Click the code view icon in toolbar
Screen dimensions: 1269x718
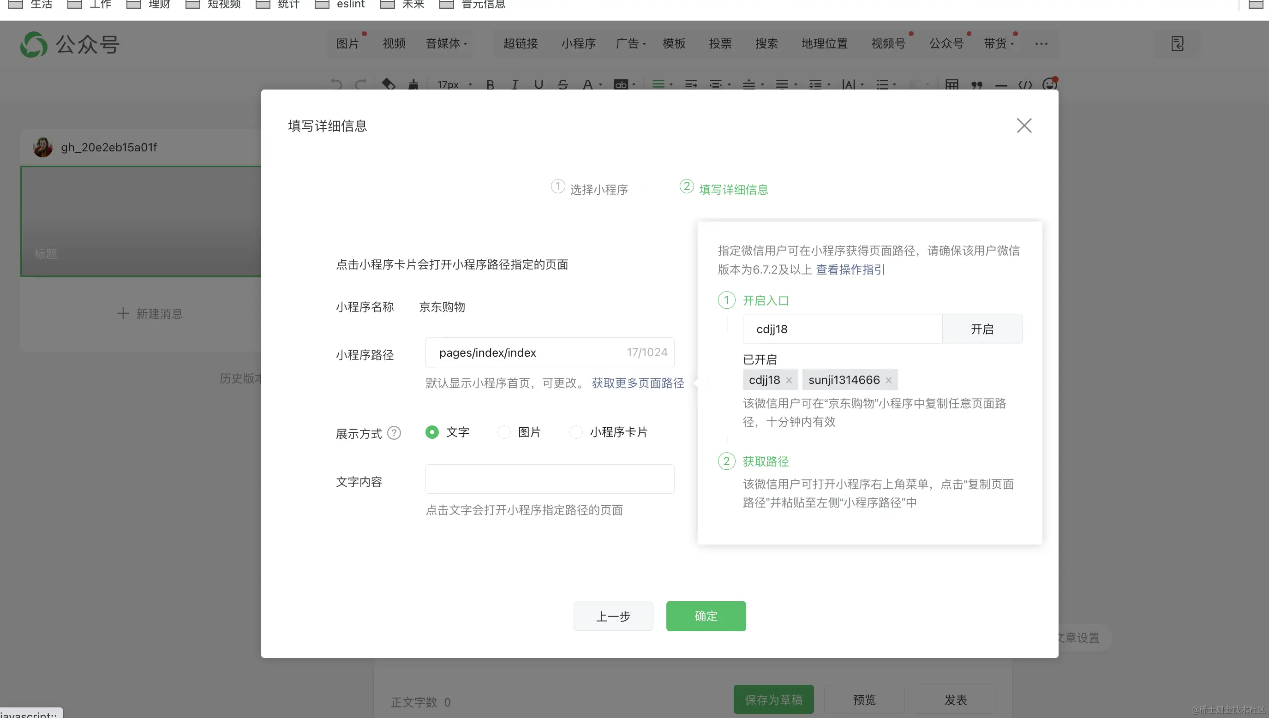(1025, 84)
